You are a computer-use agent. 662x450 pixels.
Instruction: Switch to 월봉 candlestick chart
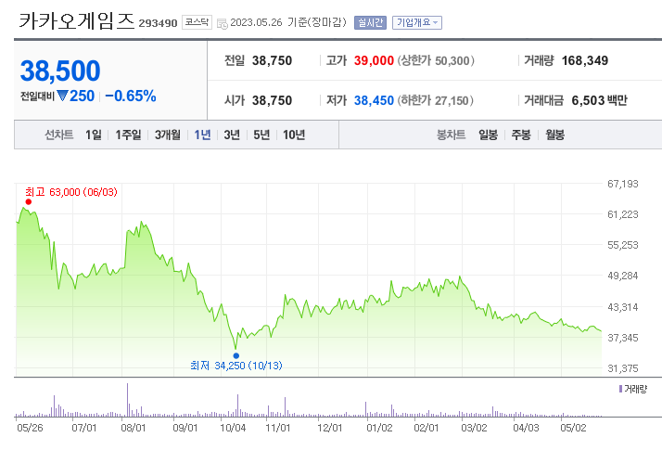tap(554, 135)
